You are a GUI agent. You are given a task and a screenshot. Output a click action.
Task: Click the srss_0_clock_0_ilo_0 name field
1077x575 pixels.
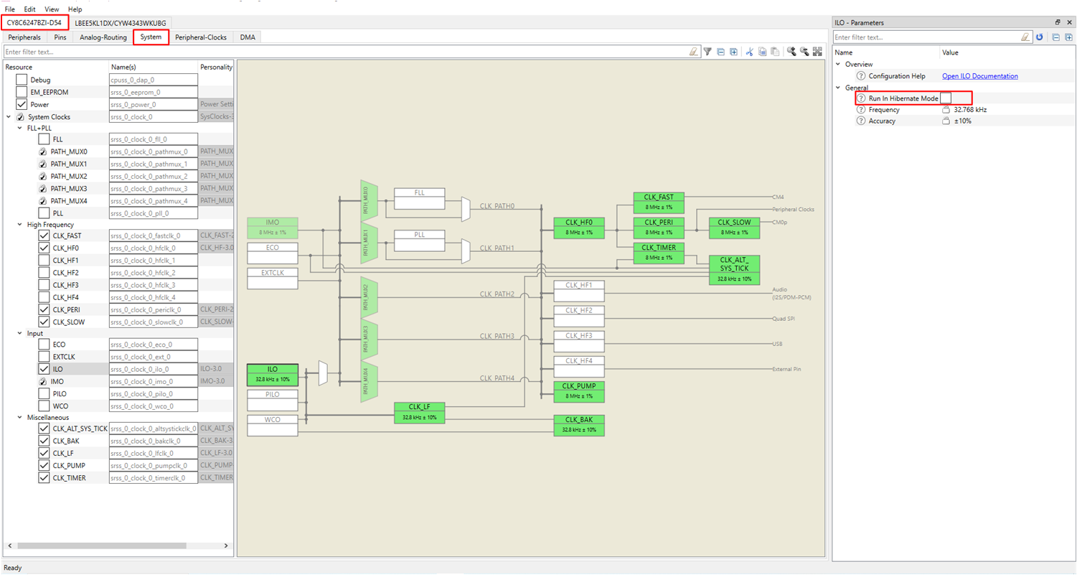point(153,369)
